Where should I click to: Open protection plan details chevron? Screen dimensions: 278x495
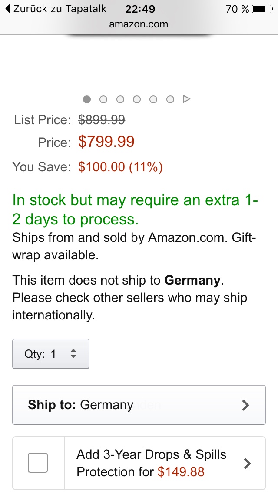(x=247, y=463)
